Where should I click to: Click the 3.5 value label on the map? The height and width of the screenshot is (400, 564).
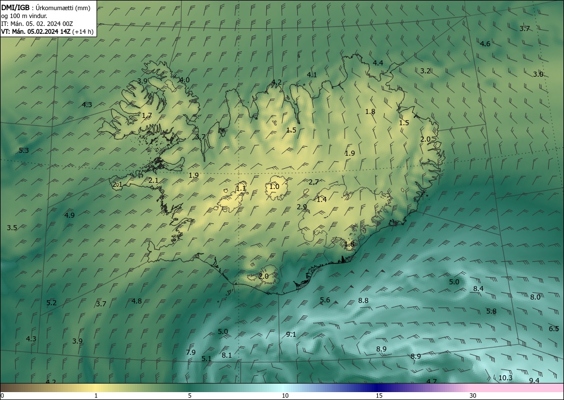[x=12, y=227]
